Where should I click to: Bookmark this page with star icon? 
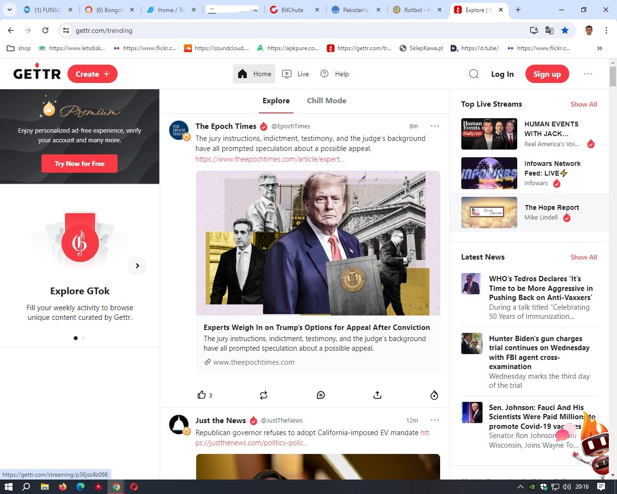tap(565, 30)
